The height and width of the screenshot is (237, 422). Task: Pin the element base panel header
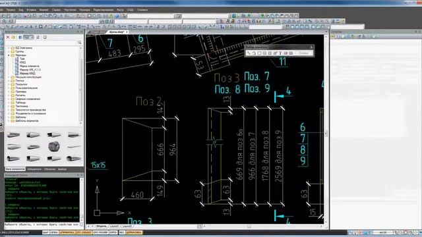[x=78, y=32]
